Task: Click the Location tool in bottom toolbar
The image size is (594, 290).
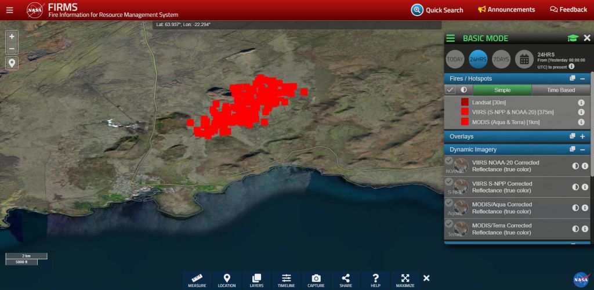Action: click(x=227, y=280)
